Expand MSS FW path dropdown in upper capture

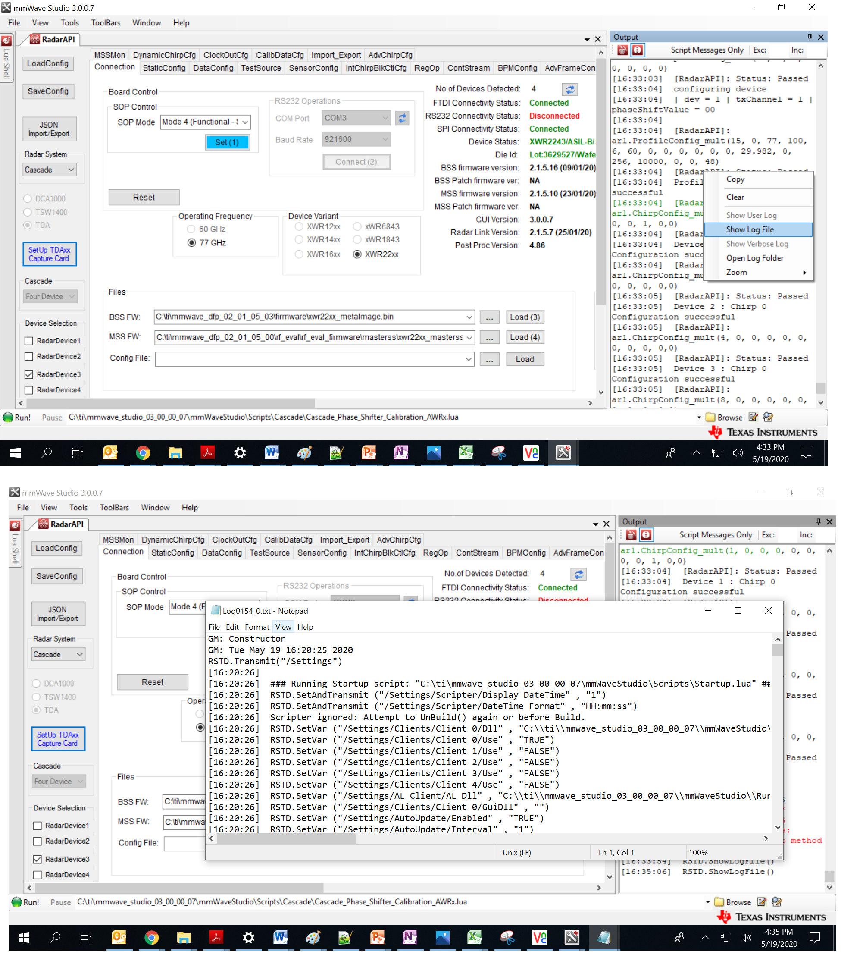tap(469, 337)
